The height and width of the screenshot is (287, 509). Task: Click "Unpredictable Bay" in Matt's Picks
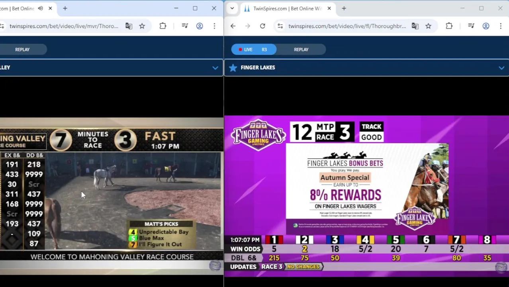tap(163, 232)
